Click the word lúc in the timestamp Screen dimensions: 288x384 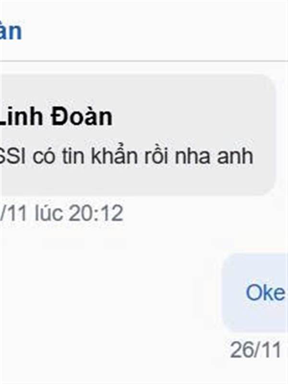coord(49,213)
